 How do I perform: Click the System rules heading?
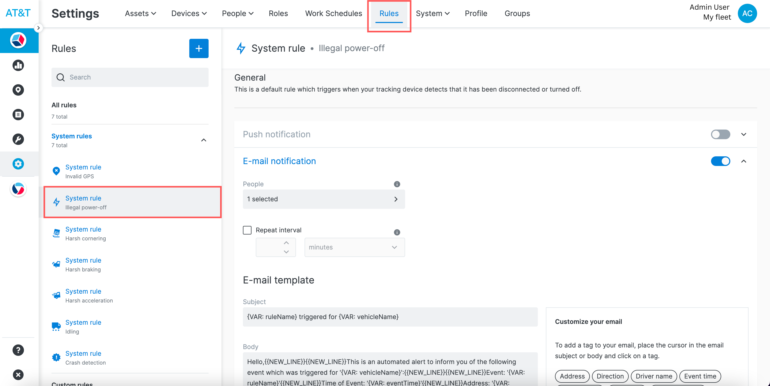(71, 136)
